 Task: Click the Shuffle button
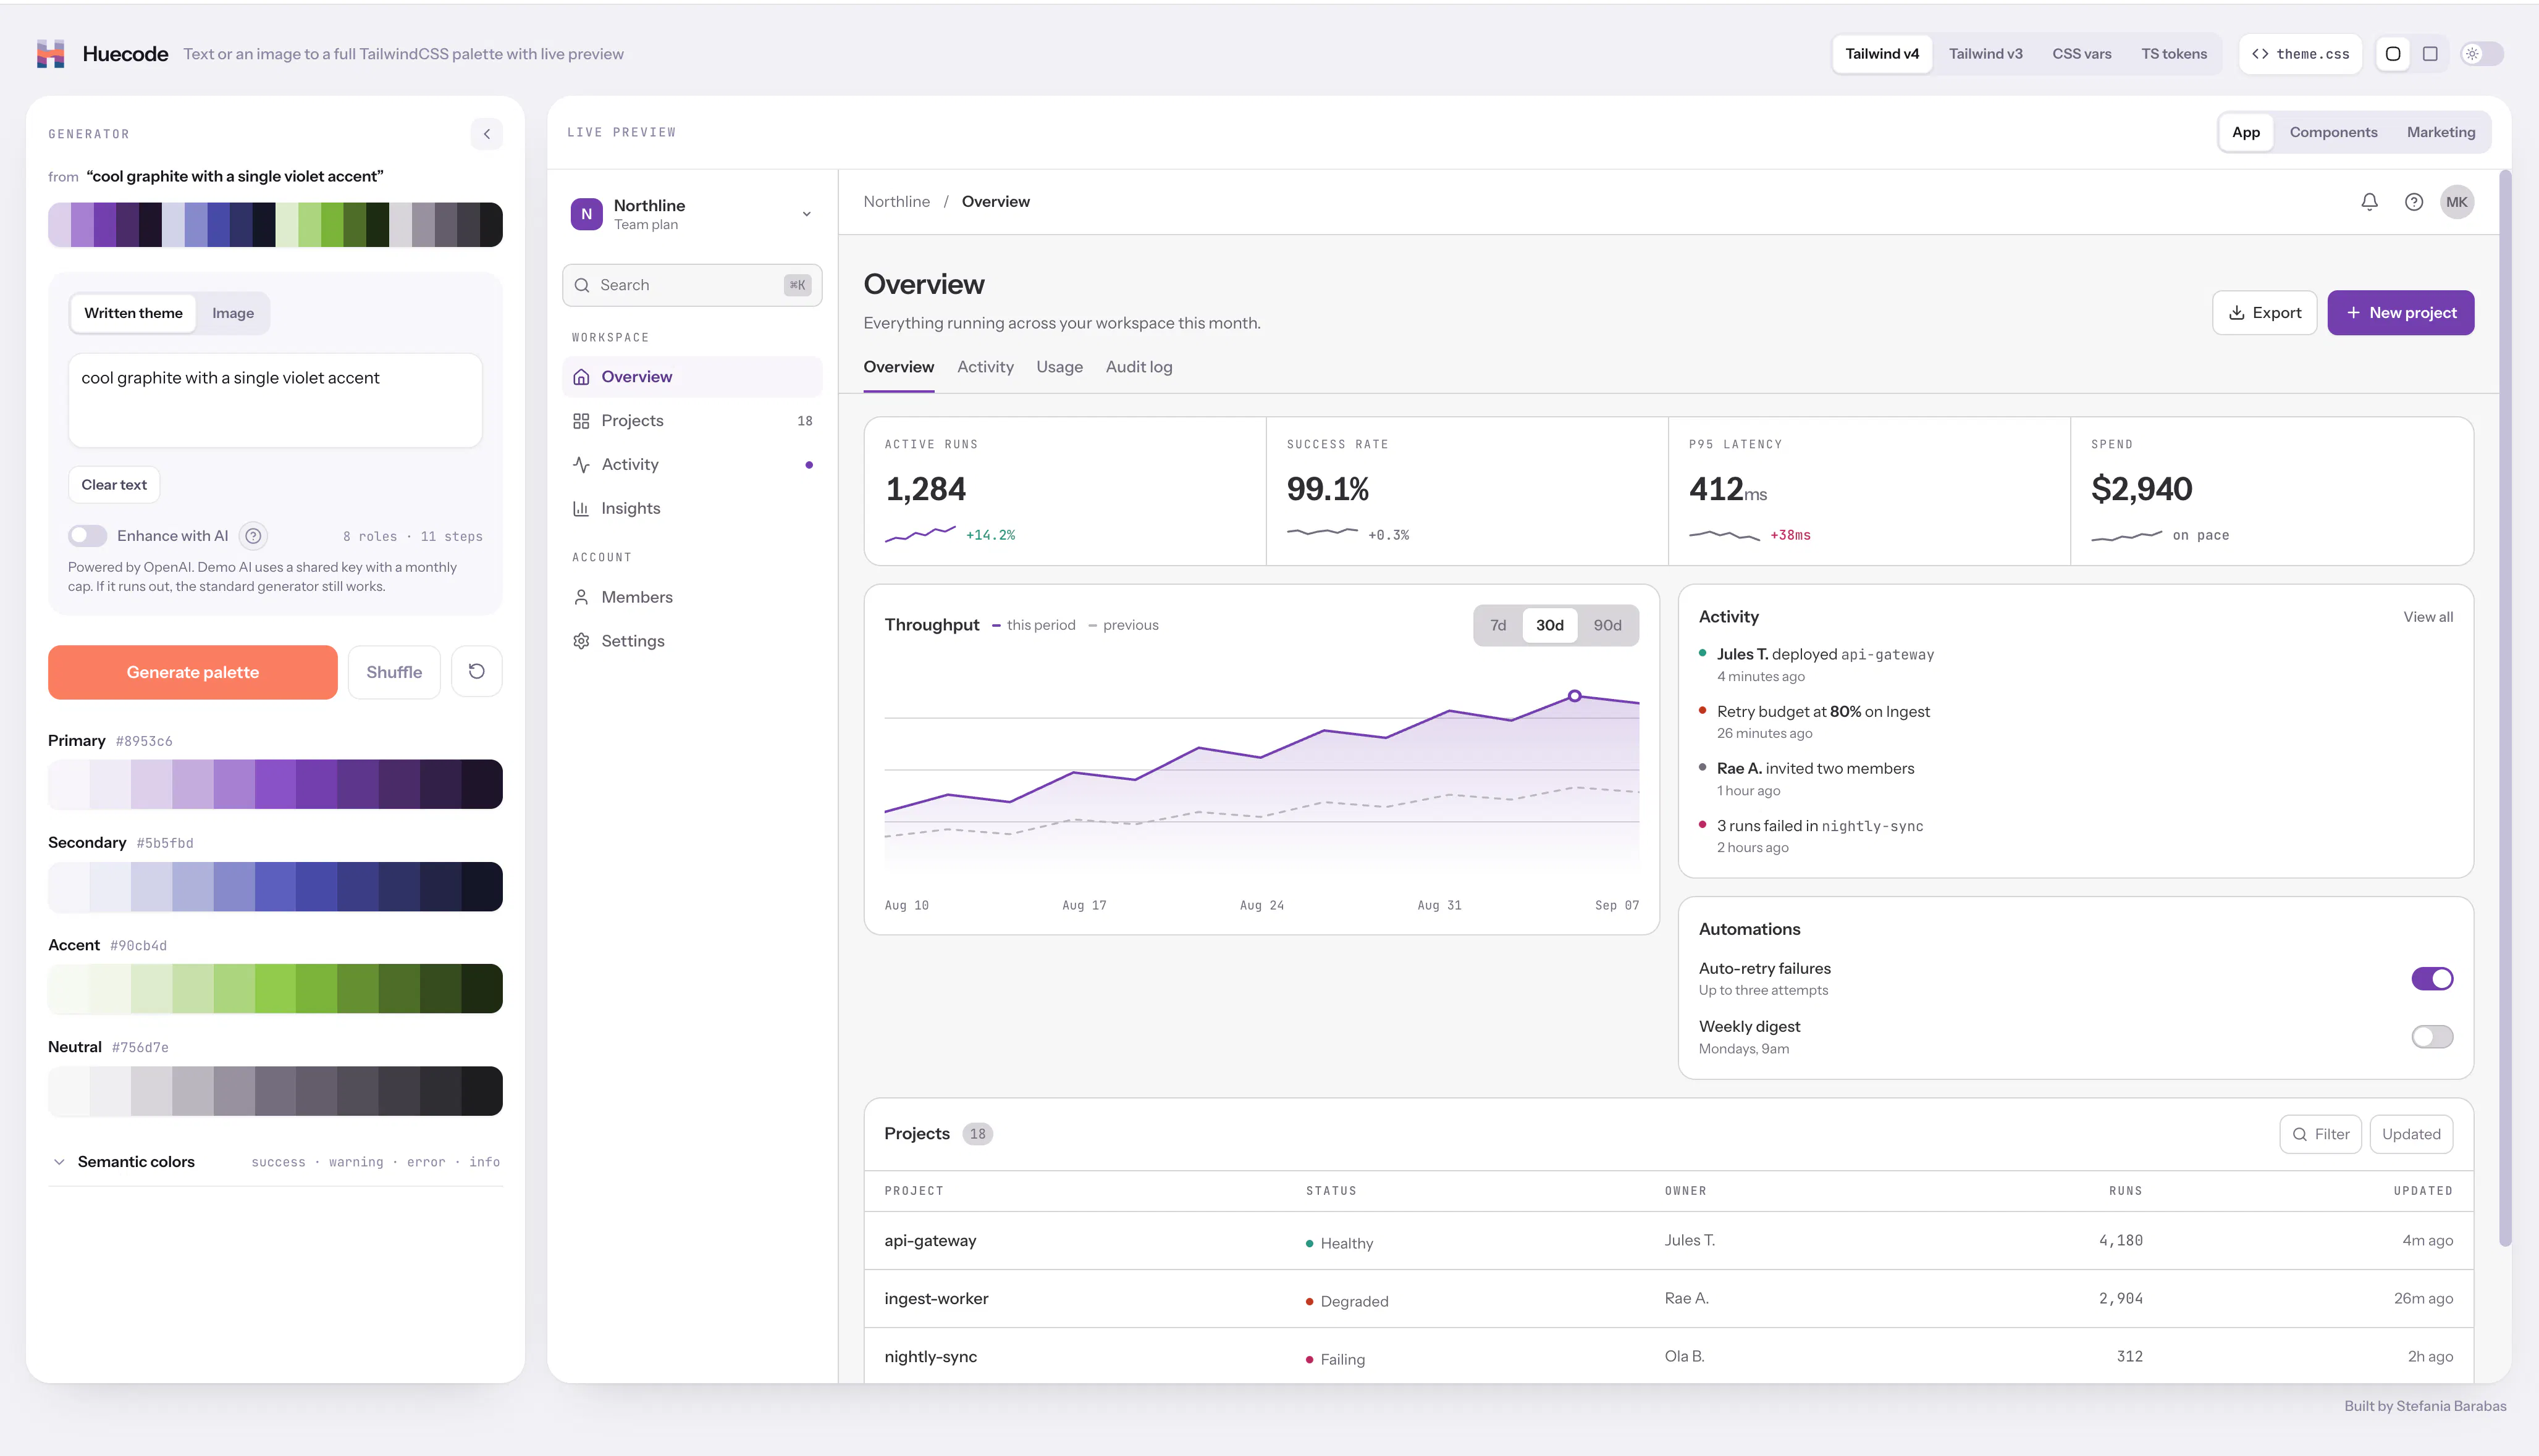tap(394, 672)
